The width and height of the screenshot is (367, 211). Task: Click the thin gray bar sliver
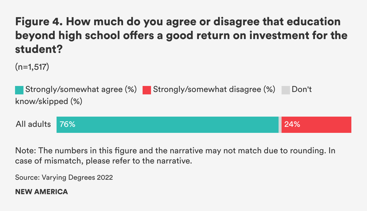point(280,124)
